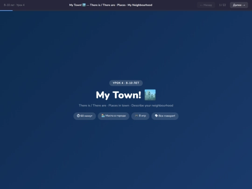Click the УРОК 4 · 8–10 ЛЕТ badge
Screen dimensions: 252x189
126,83
